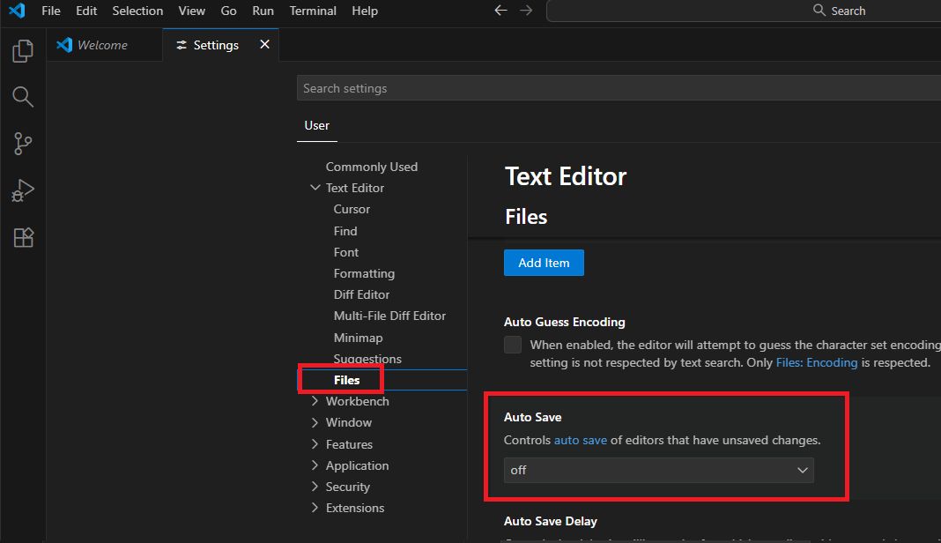
Task: Open the Selection menu
Action: tap(137, 11)
